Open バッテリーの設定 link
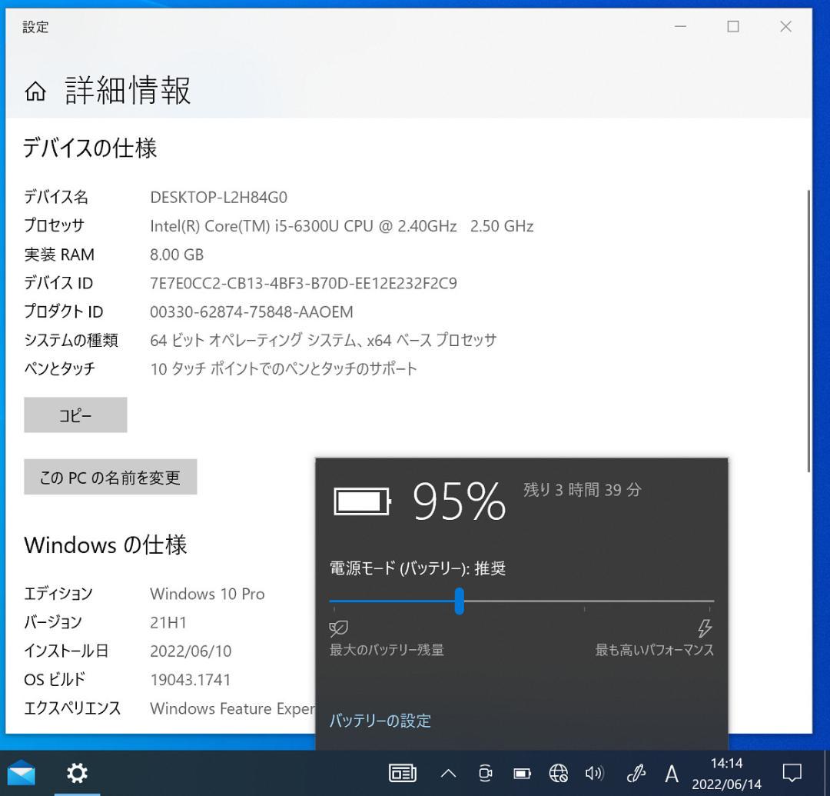Viewport: 830px width, 796px height. (x=380, y=721)
